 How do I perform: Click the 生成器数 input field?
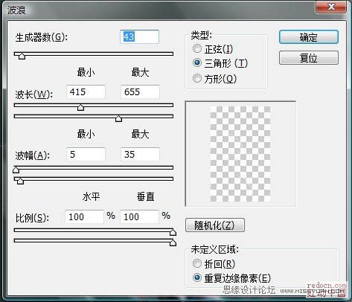click(139, 37)
